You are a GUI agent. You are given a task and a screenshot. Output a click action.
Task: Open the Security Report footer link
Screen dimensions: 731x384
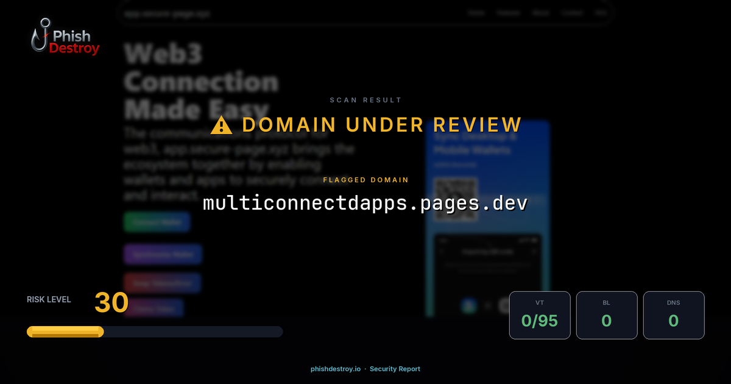395,369
